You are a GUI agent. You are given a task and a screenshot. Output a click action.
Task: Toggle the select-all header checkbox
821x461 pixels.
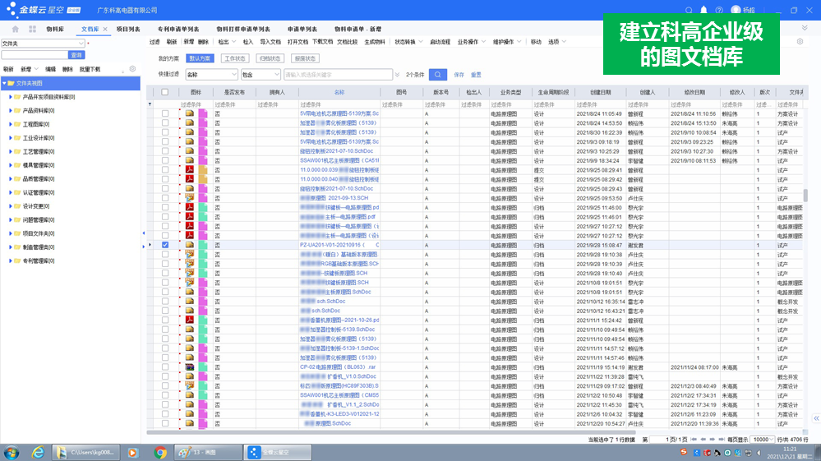(165, 92)
